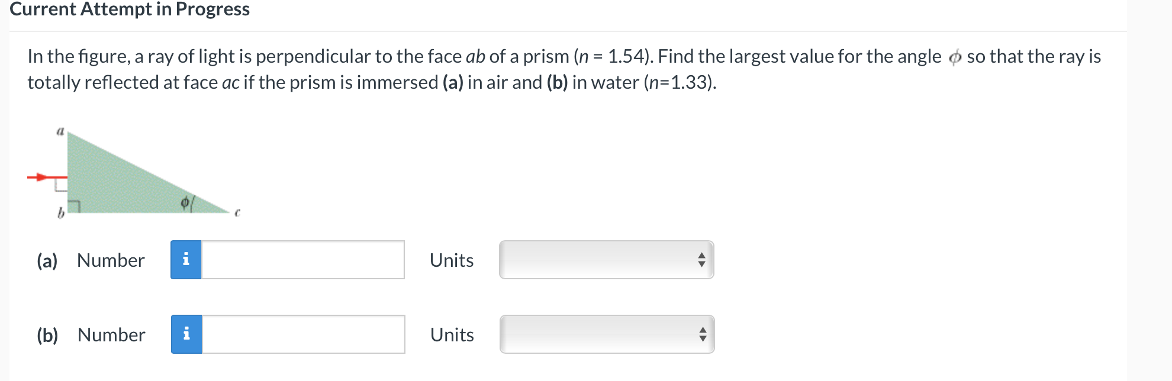Click the green prism figure image
This screenshot has height=381, width=1172.
(134, 173)
